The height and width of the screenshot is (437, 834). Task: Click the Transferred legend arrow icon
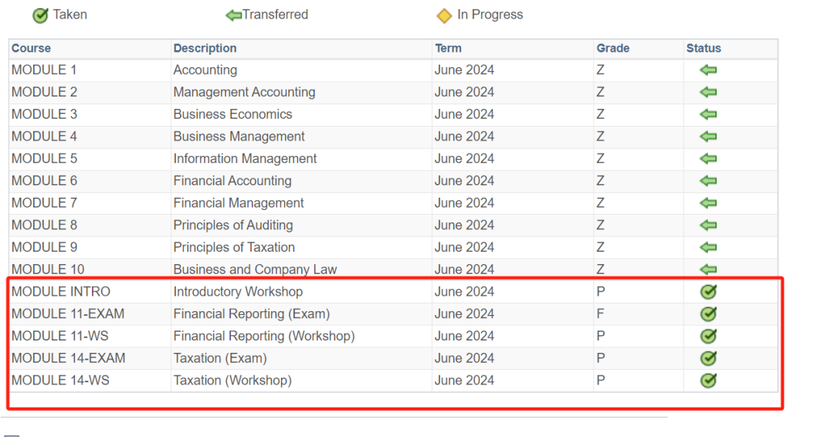234,15
